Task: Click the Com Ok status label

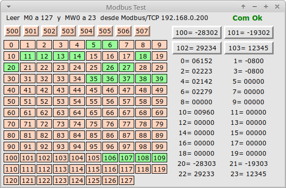Action: point(247,18)
